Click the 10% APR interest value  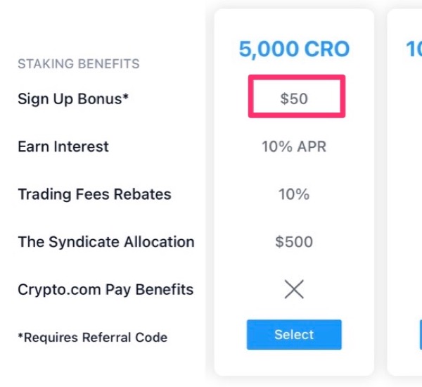click(294, 147)
